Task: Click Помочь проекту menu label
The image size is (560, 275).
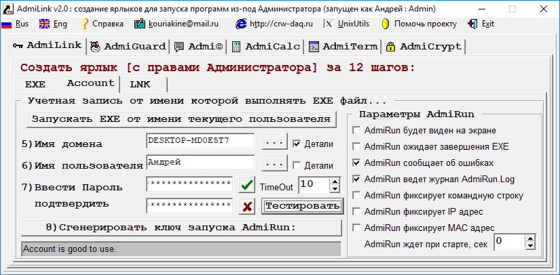Action: coord(426,24)
